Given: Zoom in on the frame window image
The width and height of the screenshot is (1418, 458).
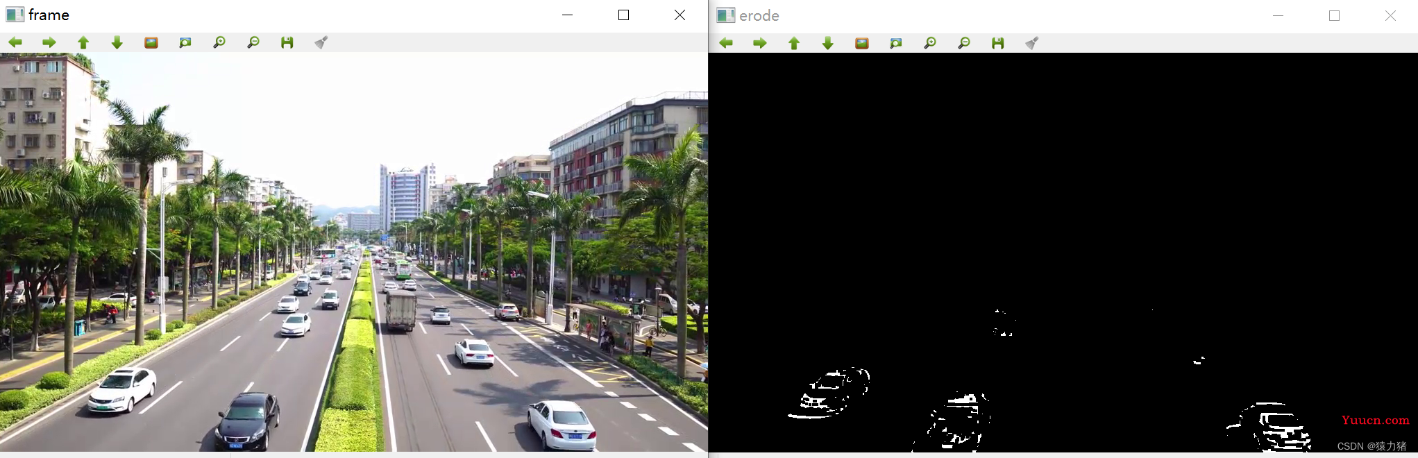Looking at the screenshot, I should 219,42.
